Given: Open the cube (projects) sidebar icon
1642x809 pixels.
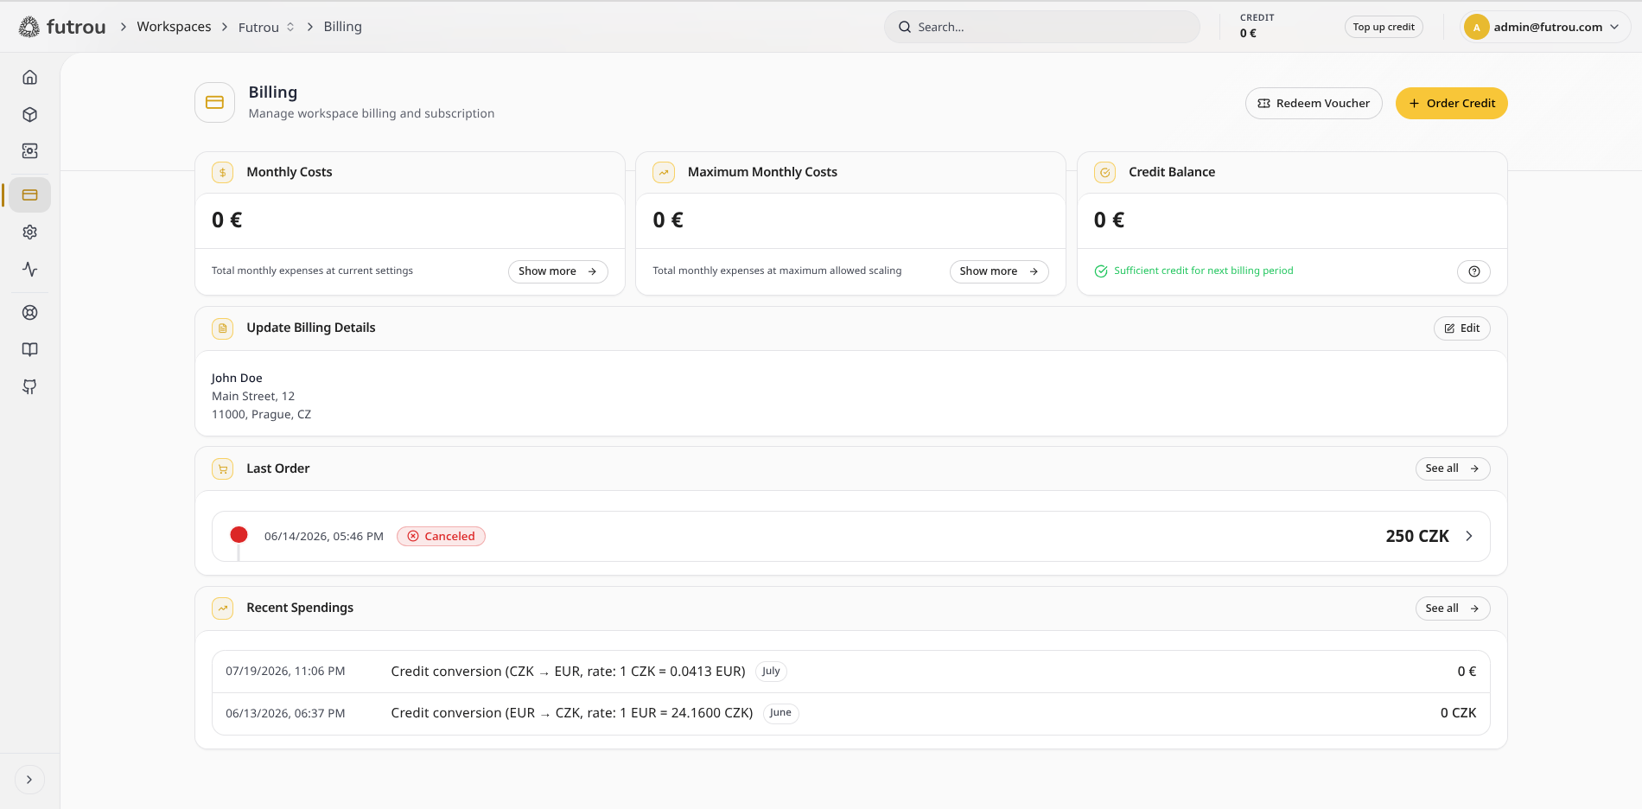Looking at the screenshot, I should pyautogui.click(x=30, y=114).
